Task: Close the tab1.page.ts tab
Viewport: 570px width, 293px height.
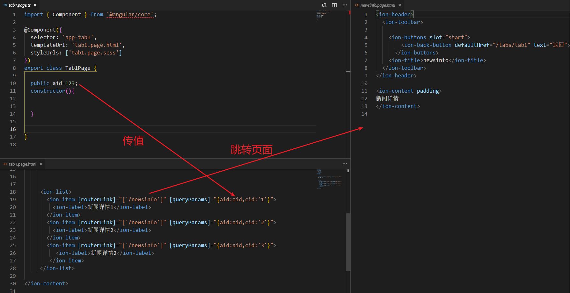Action: (35, 5)
